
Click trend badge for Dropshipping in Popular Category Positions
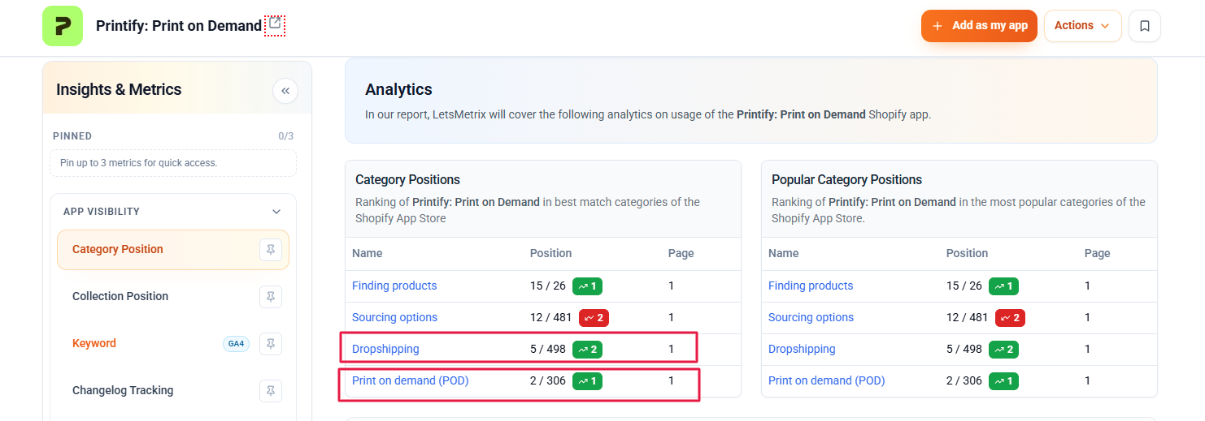(x=1003, y=350)
